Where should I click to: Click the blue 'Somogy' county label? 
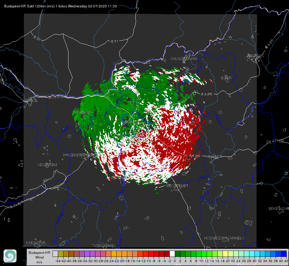click(59, 218)
